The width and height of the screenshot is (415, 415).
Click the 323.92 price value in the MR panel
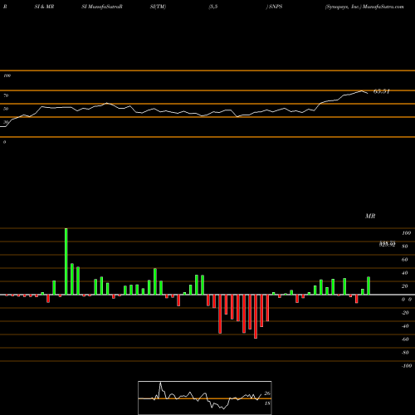387,245
